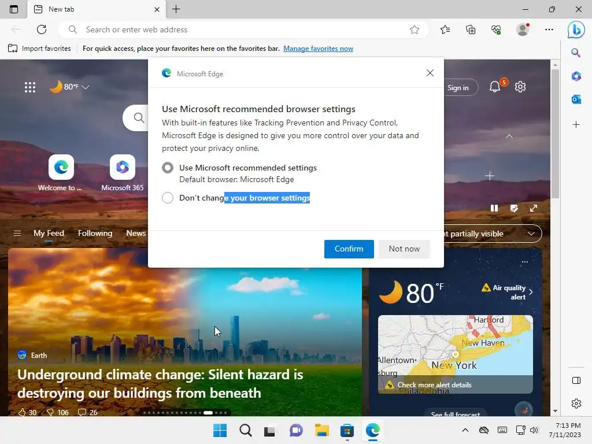This screenshot has width=592, height=444.
Task: Open the tab actions menu icon
Action: 14,9
